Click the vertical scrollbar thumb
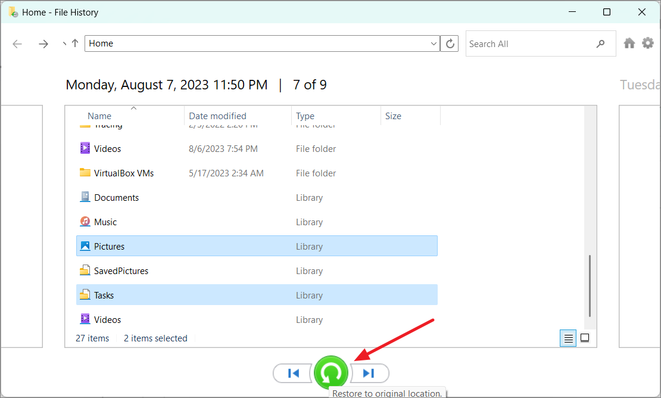The width and height of the screenshot is (661, 398). (x=590, y=285)
